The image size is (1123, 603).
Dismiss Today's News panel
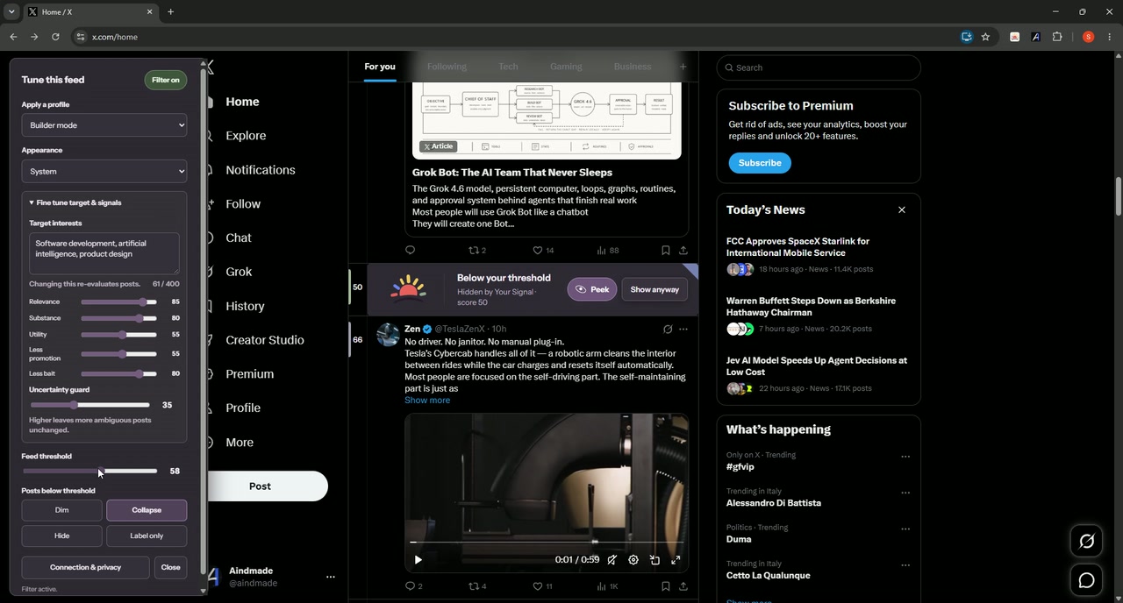click(x=901, y=210)
